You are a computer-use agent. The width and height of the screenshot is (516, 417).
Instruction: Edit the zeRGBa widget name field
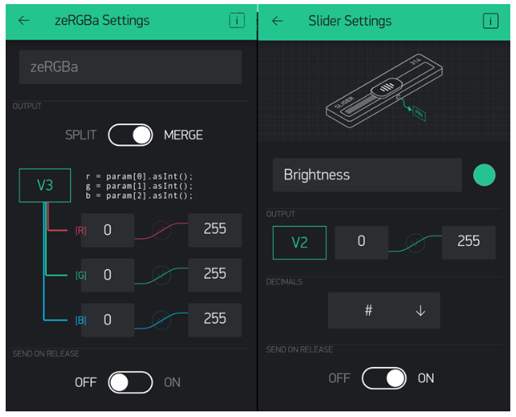pos(130,67)
